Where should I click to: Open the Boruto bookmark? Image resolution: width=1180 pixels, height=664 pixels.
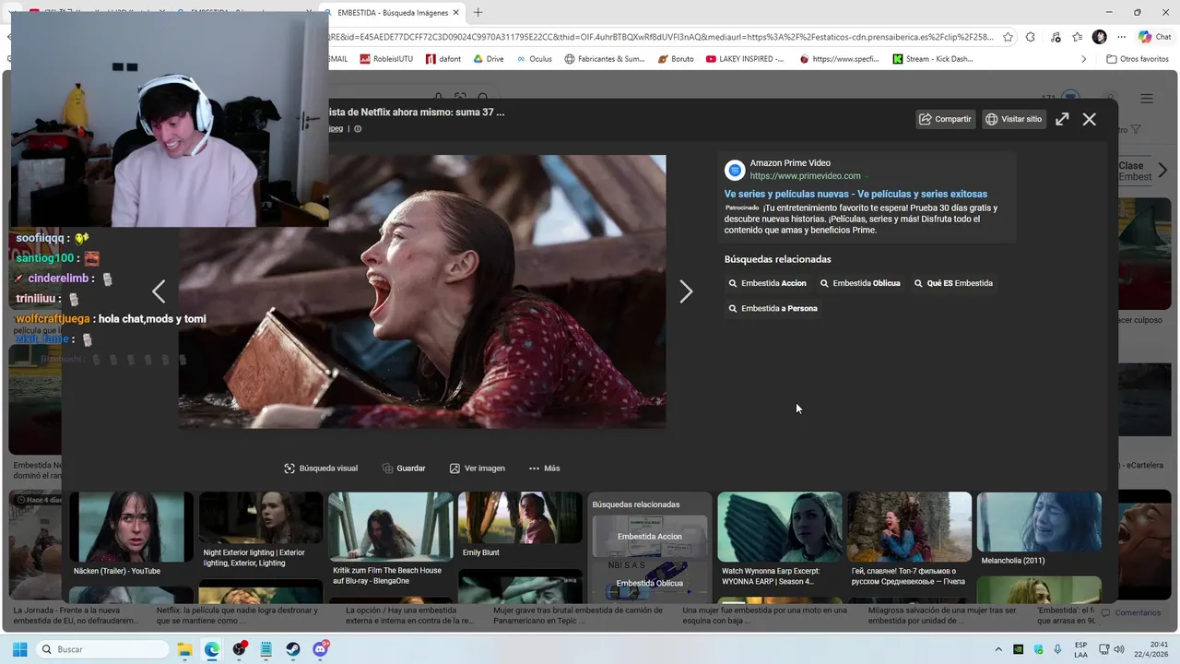(676, 59)
